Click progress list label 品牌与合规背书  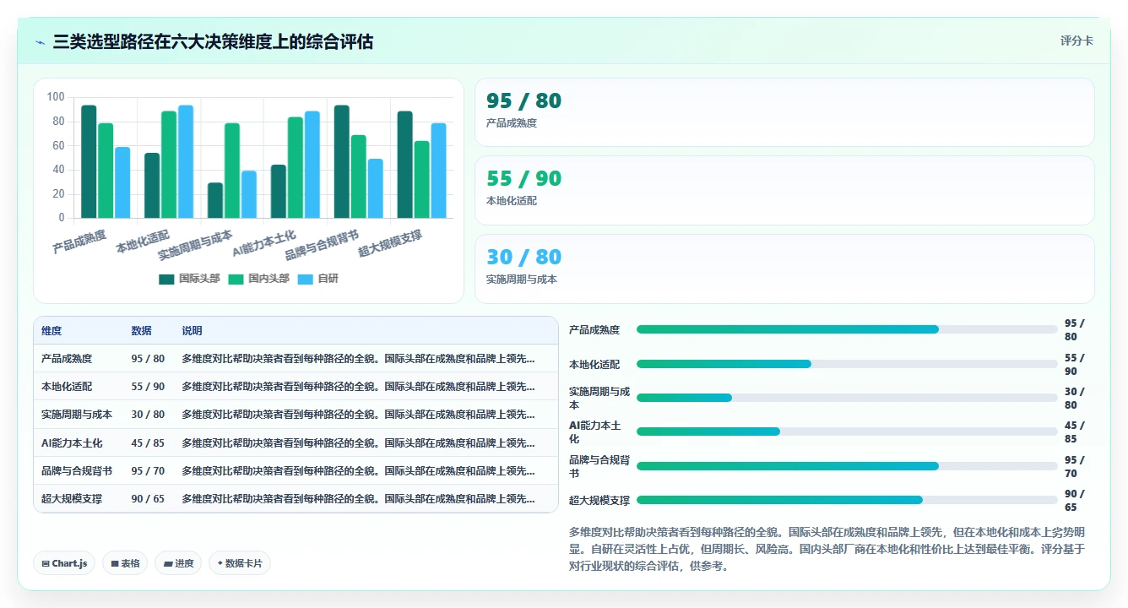[x=599, y=467]
